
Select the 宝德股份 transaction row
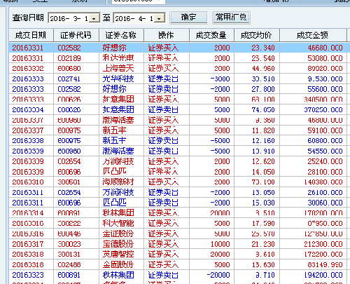pos(178,244)
